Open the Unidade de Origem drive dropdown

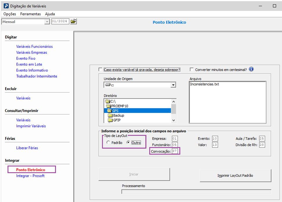(x=173, y=85)
